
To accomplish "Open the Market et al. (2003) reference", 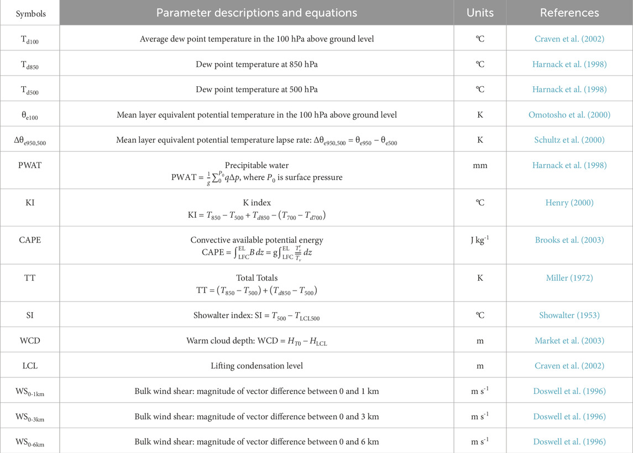I will point(569,341).
